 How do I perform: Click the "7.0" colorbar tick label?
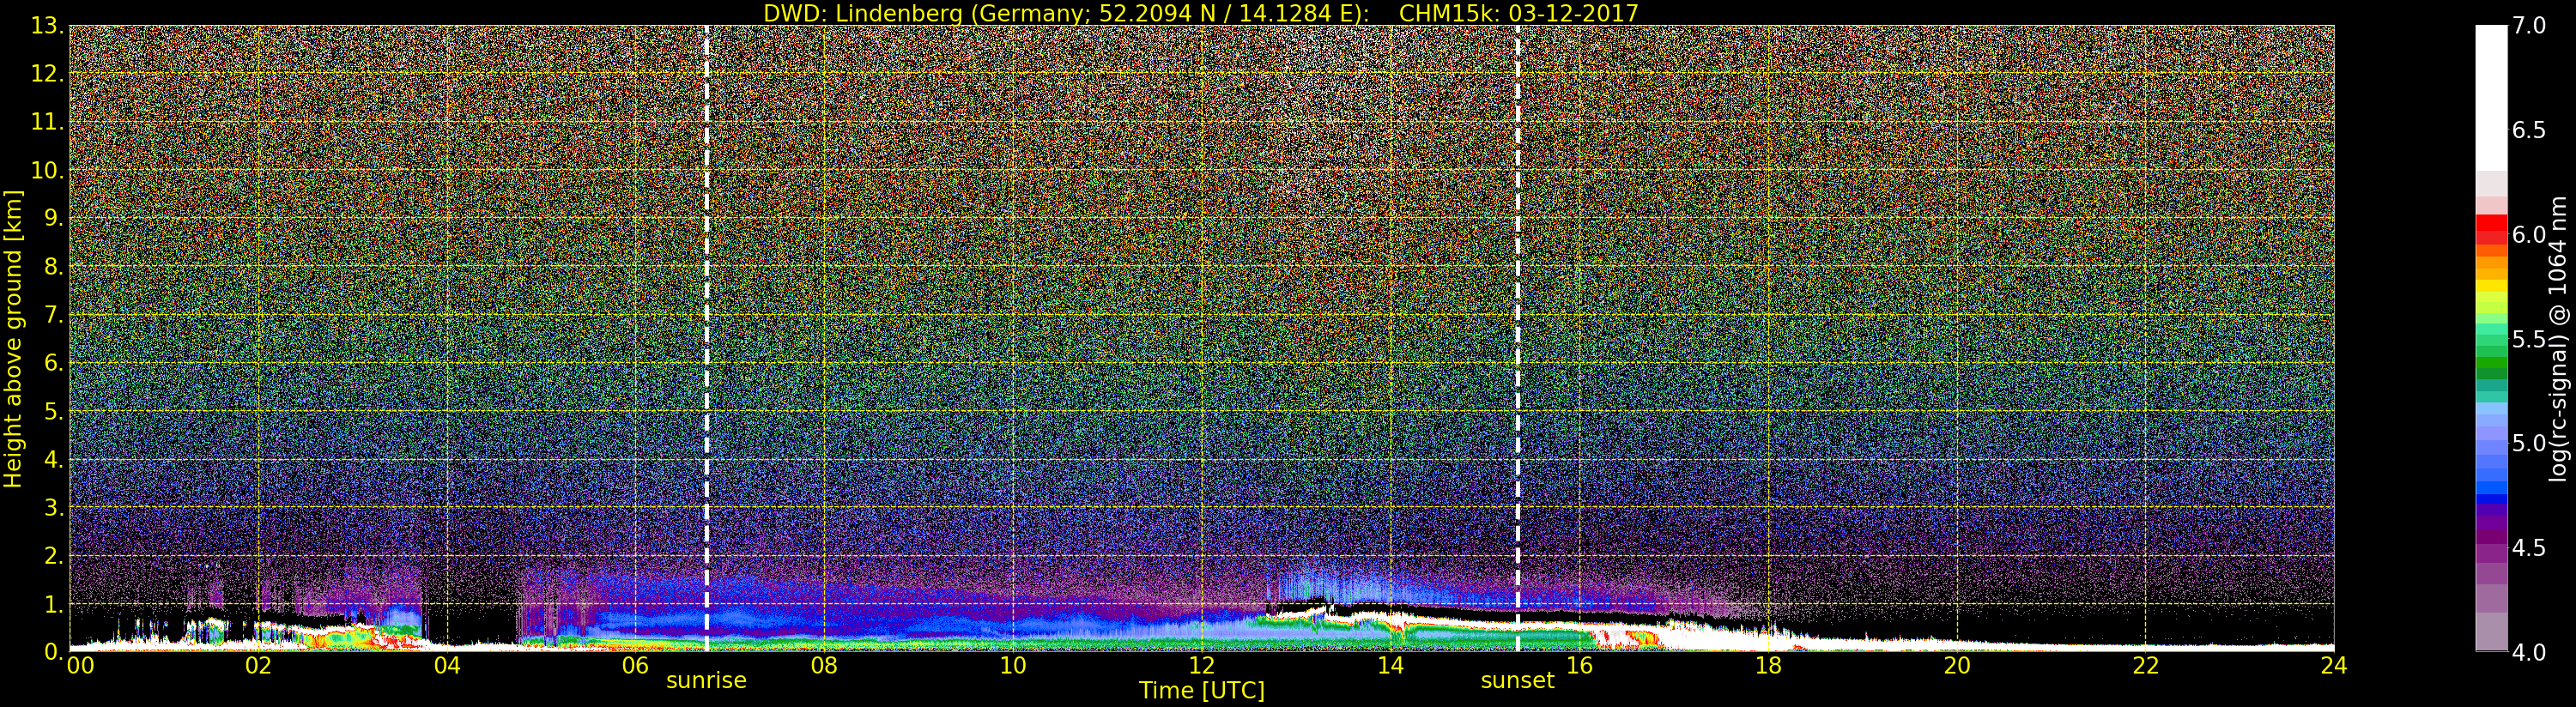tap(2529, 26)
